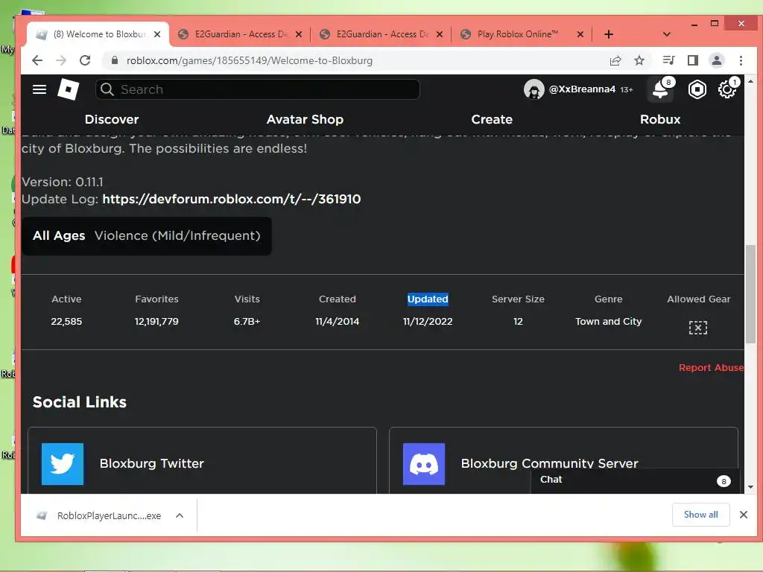This screenshot has width=763, height=572.
Task: Click Show all downloads button
Action: tap(700, 515)
